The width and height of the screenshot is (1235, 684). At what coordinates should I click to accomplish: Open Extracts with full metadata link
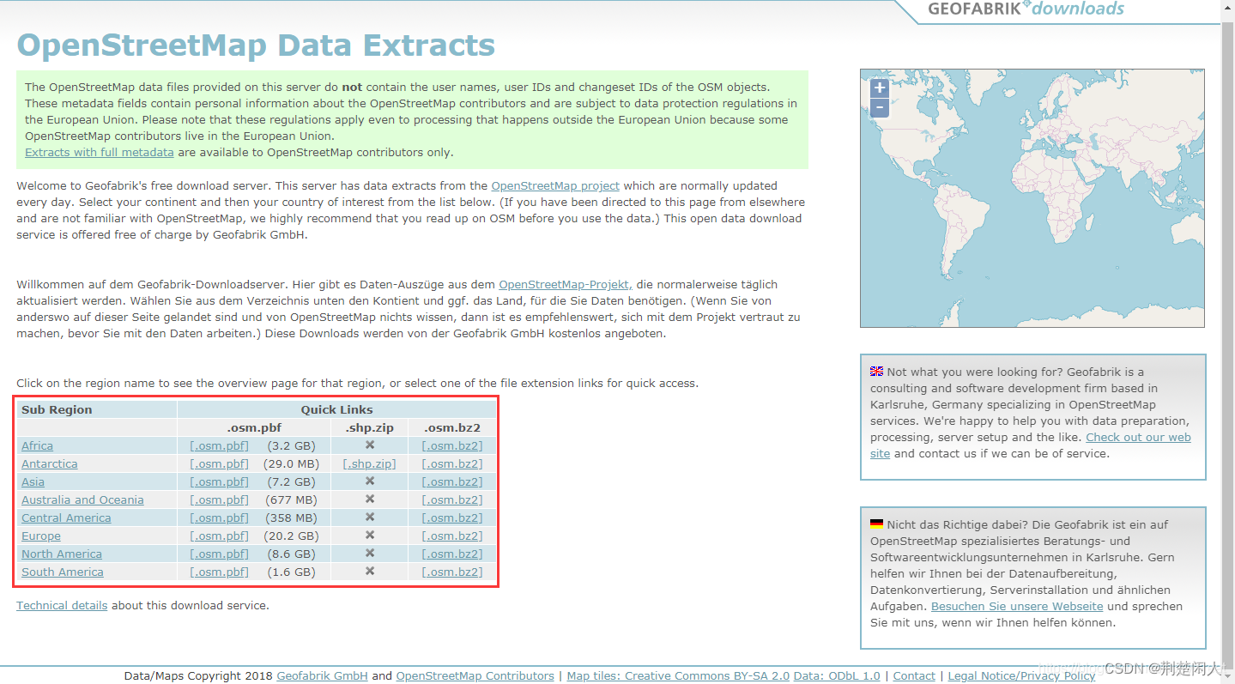[100, 152]
